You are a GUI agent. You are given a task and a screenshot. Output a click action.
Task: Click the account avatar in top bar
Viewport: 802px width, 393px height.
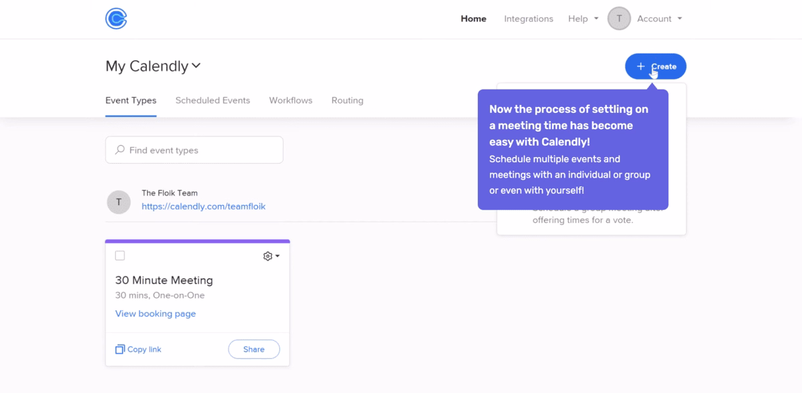619,18
